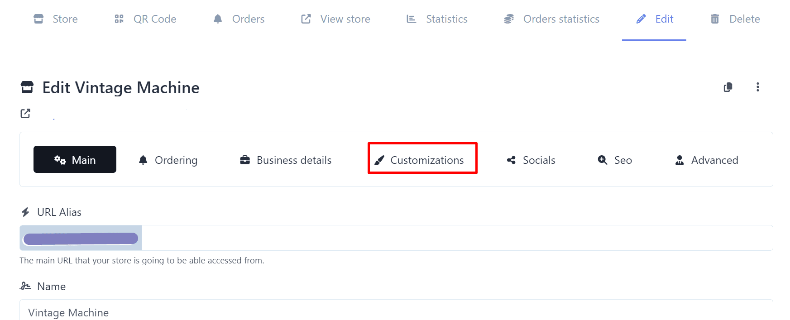Viewport: 790px width, 320px height.
Task: Select the Socials tab
Action: (531, 160)
